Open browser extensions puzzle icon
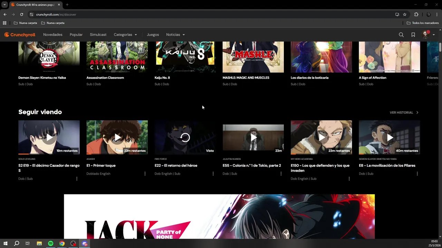This screenshot has width=442, height=248. click(416, 14)
